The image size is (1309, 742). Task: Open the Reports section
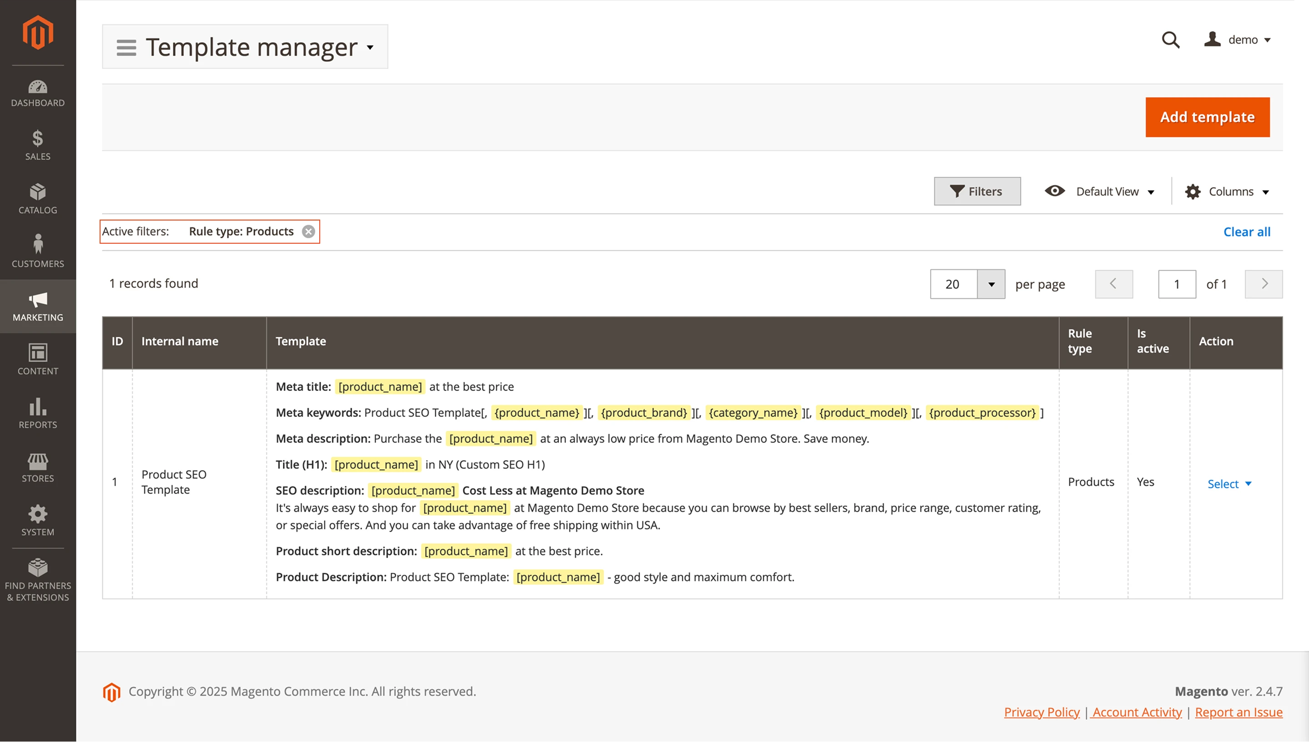coord(38,414)
